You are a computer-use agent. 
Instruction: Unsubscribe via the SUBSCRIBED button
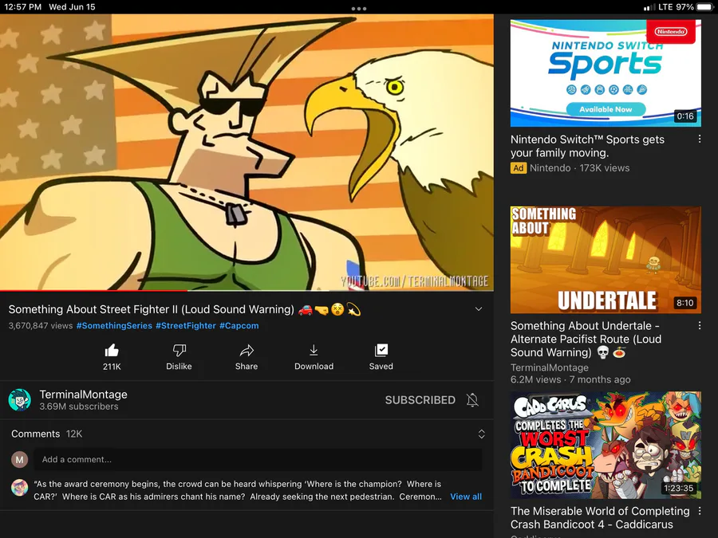(x=420, y=400)
